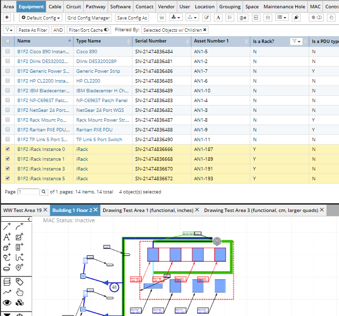This screenshot has width=339, height=316.
Task: Click the plug connection toolbar icon
Action: click(x=296, y=18)
